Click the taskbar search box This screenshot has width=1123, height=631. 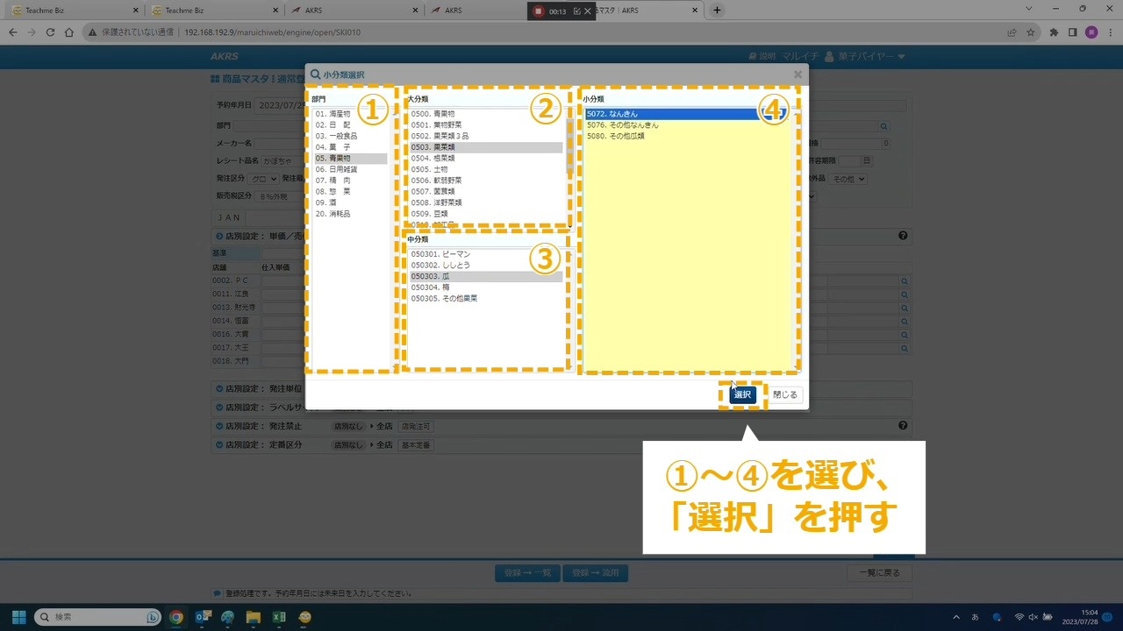pos(97,617)
